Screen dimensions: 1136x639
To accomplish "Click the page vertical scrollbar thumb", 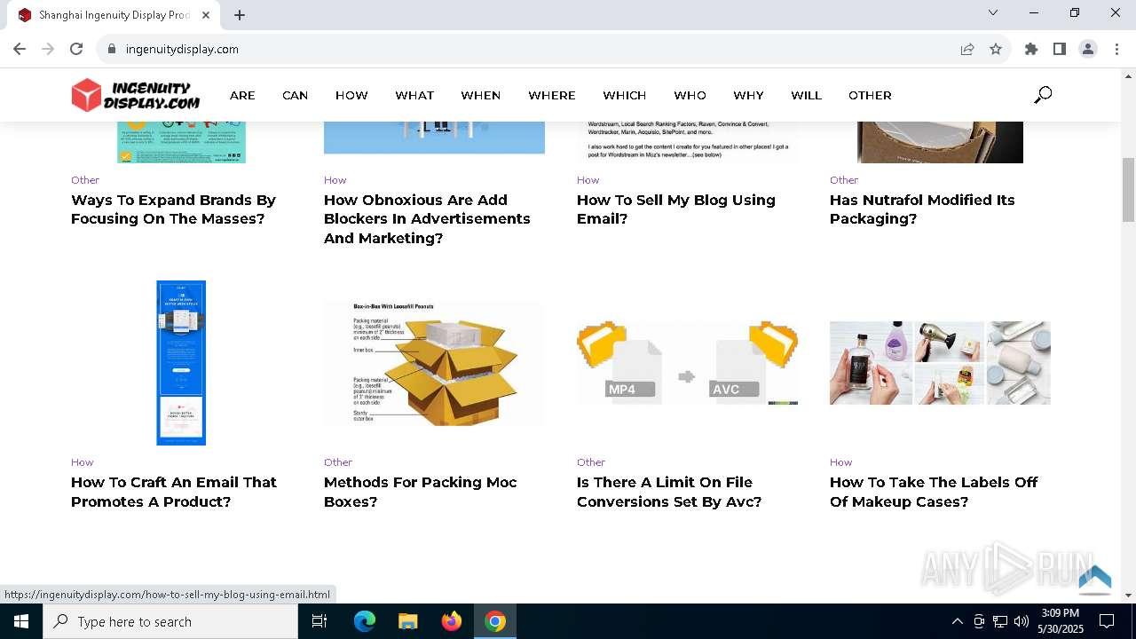I will coord(1128,190).
